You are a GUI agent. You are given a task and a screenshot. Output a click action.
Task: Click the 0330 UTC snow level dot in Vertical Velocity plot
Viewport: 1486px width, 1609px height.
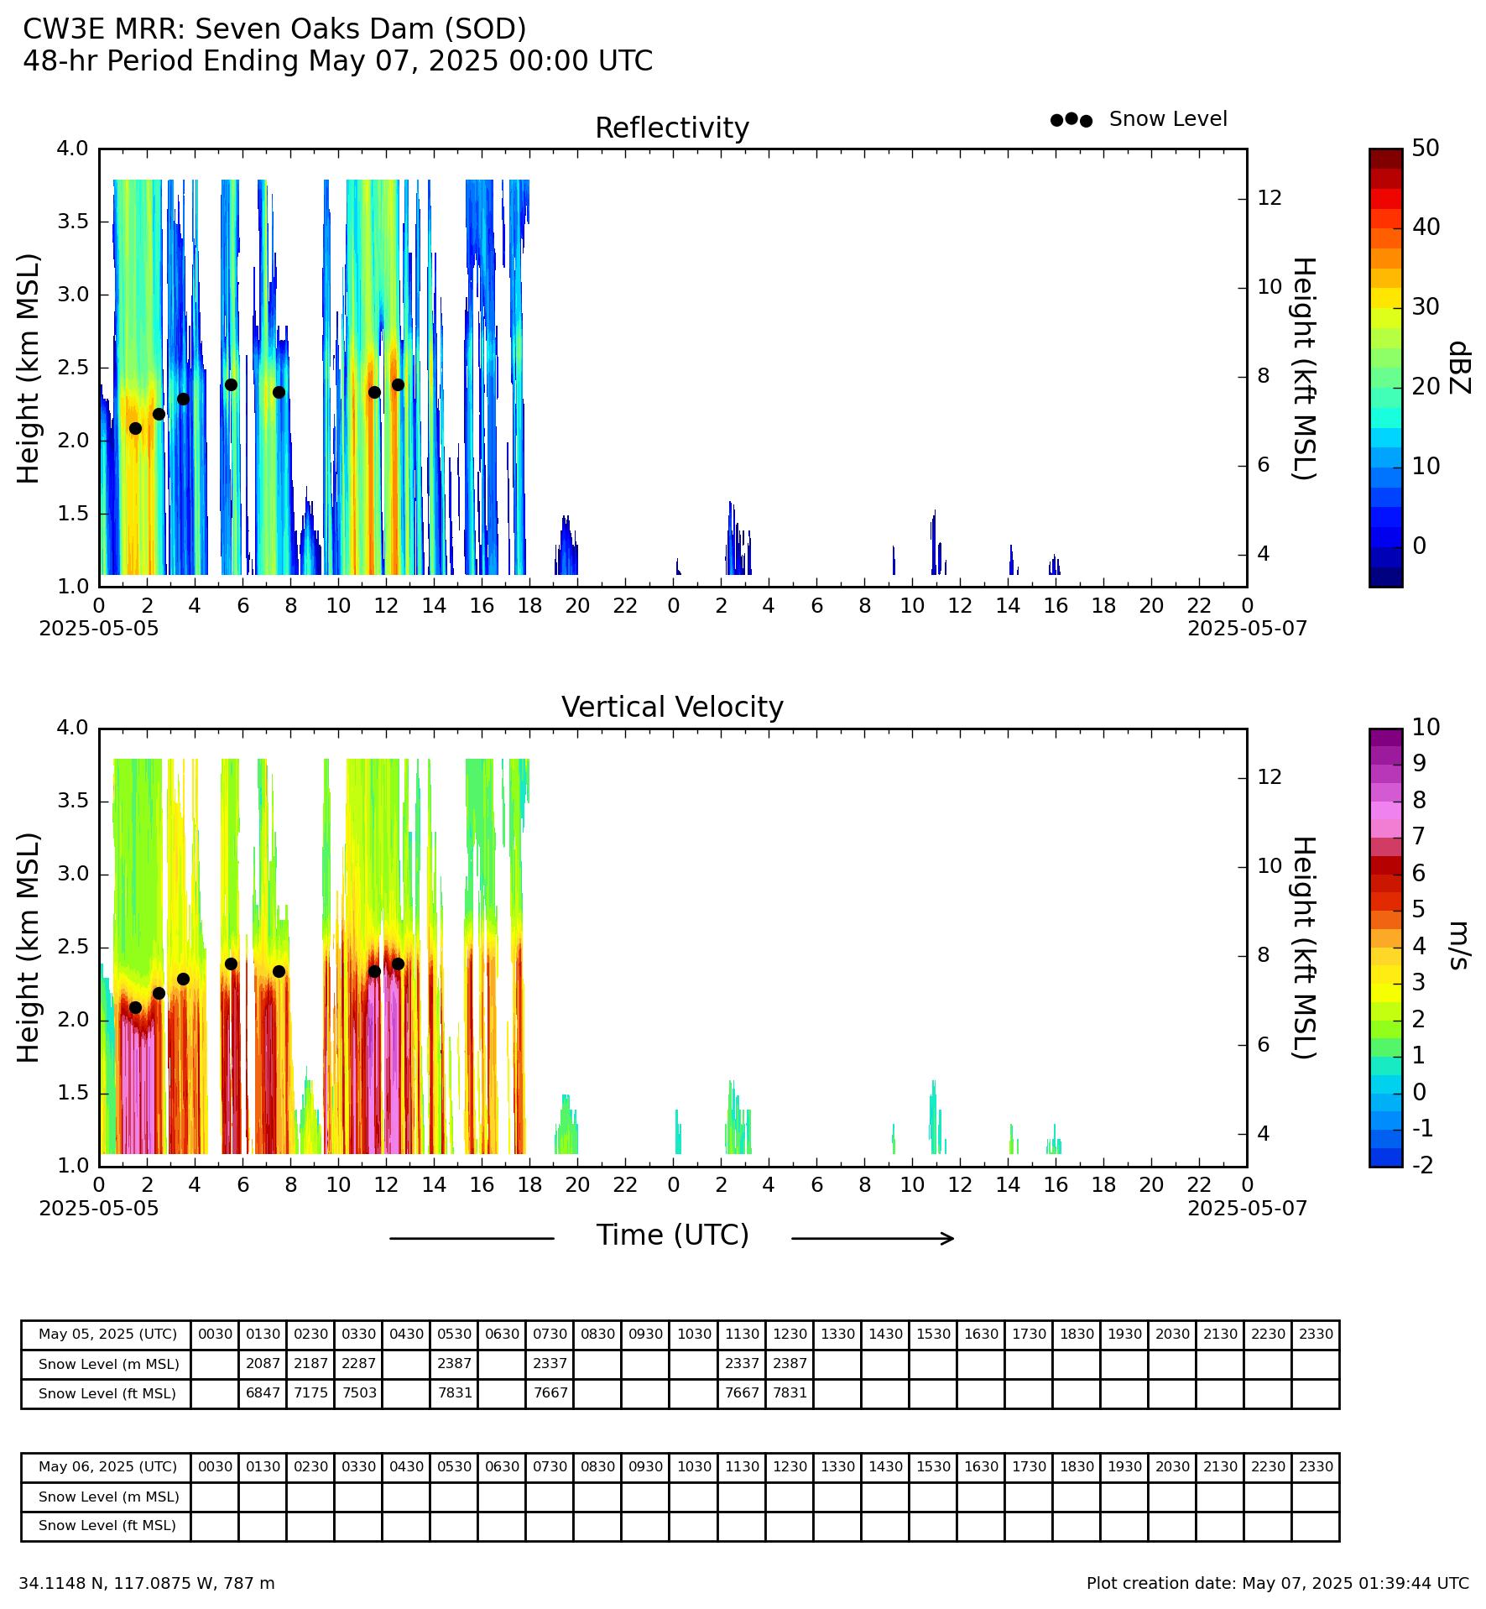[x=183, y=979]
